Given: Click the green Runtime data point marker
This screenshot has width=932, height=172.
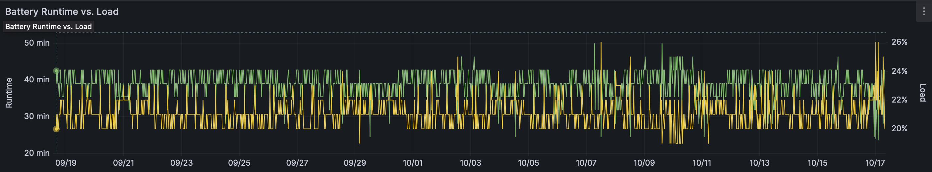Looking at the screenshot, I should pos(56,71).
